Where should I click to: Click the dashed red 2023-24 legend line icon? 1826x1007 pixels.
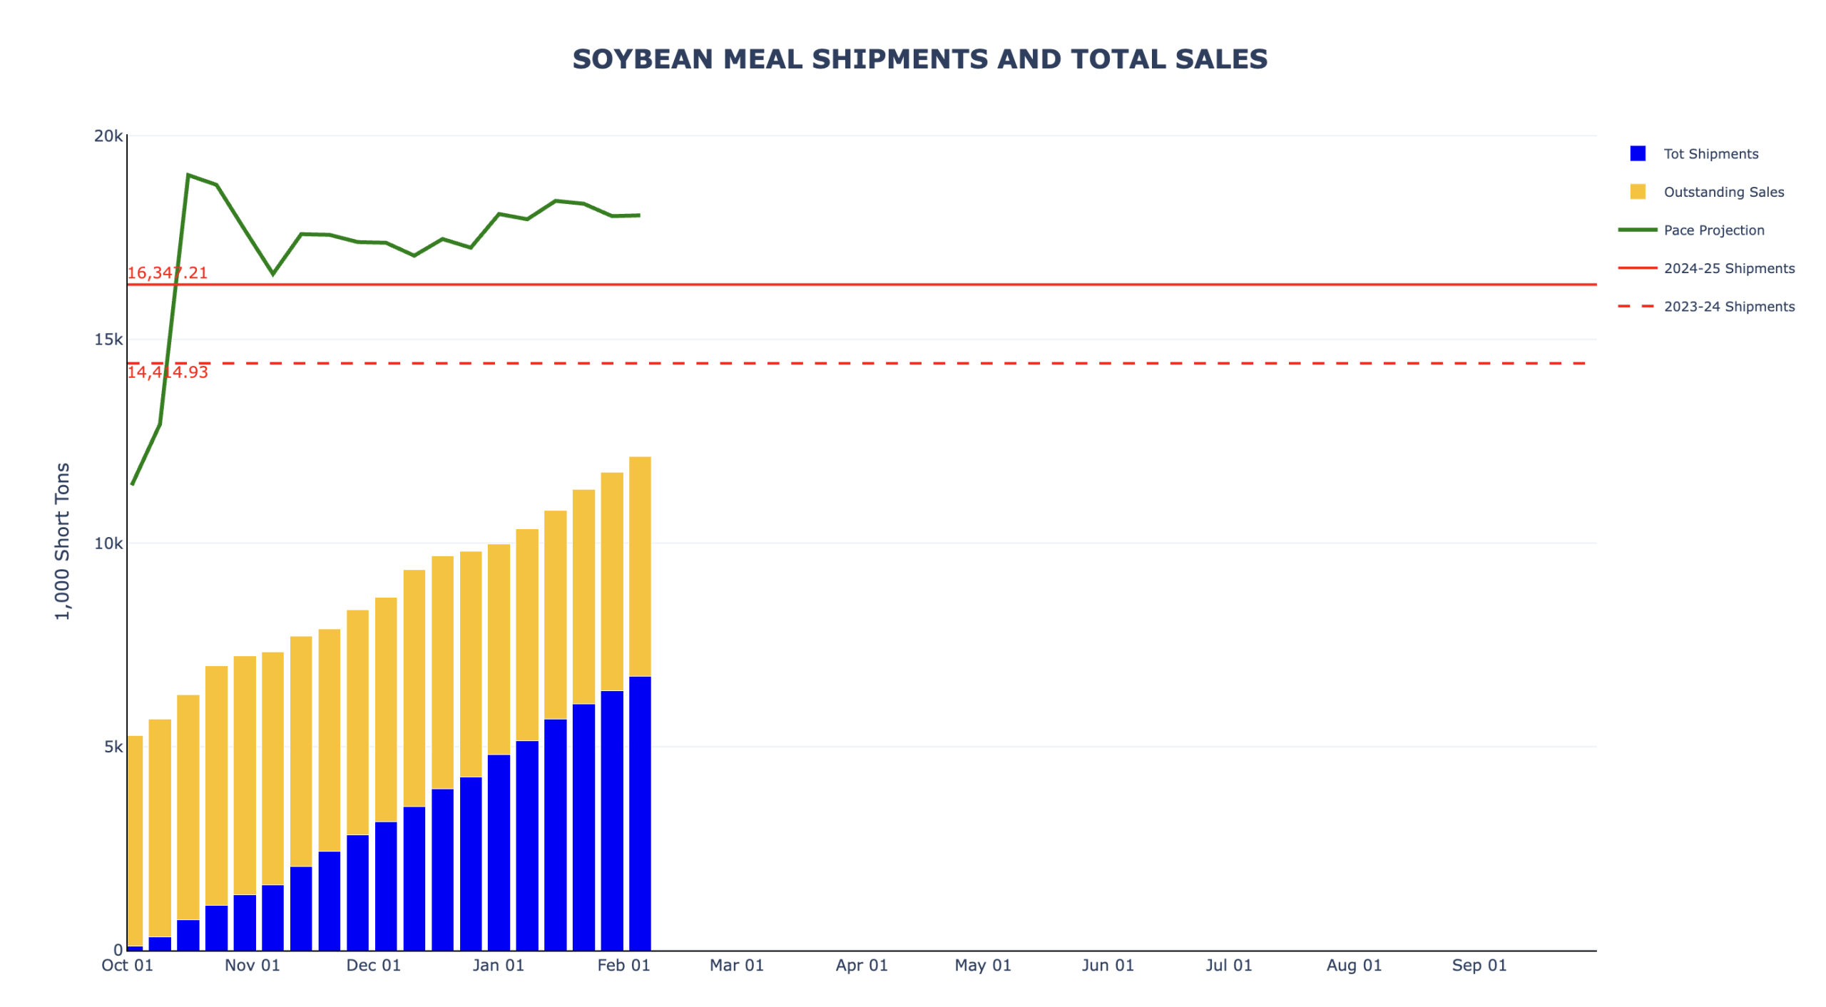(1637, 306)
